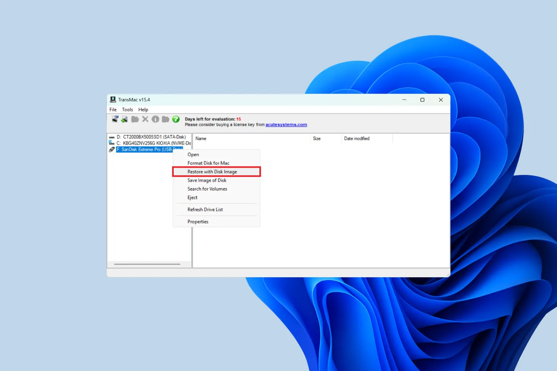Screen dimensions: 557x371
Task: Choose Save Image of Disk
Action: pyautogui.click(x=207, y=181)
